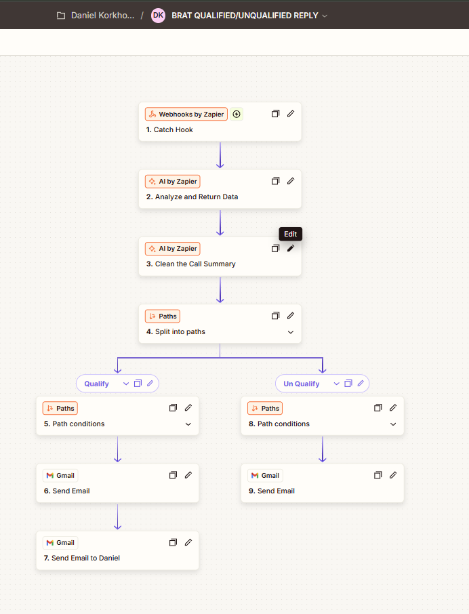Duplicate step 9 Send Email
Image resolution: width=469 pixels, height=614 pixels.
[x=378, y=475]
